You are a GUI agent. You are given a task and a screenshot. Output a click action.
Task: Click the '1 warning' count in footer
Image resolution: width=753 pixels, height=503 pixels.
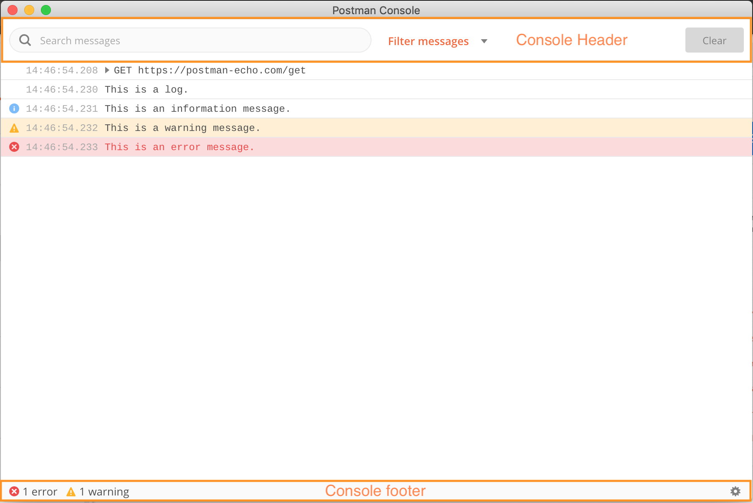click(x=104, y=492)
